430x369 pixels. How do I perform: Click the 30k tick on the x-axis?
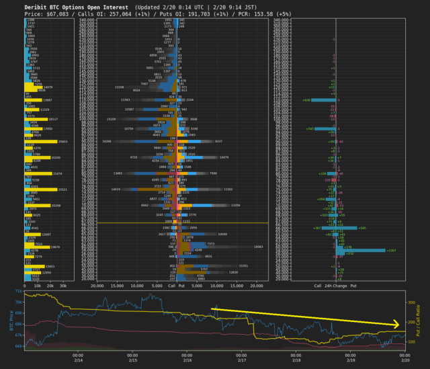point(64,286)
